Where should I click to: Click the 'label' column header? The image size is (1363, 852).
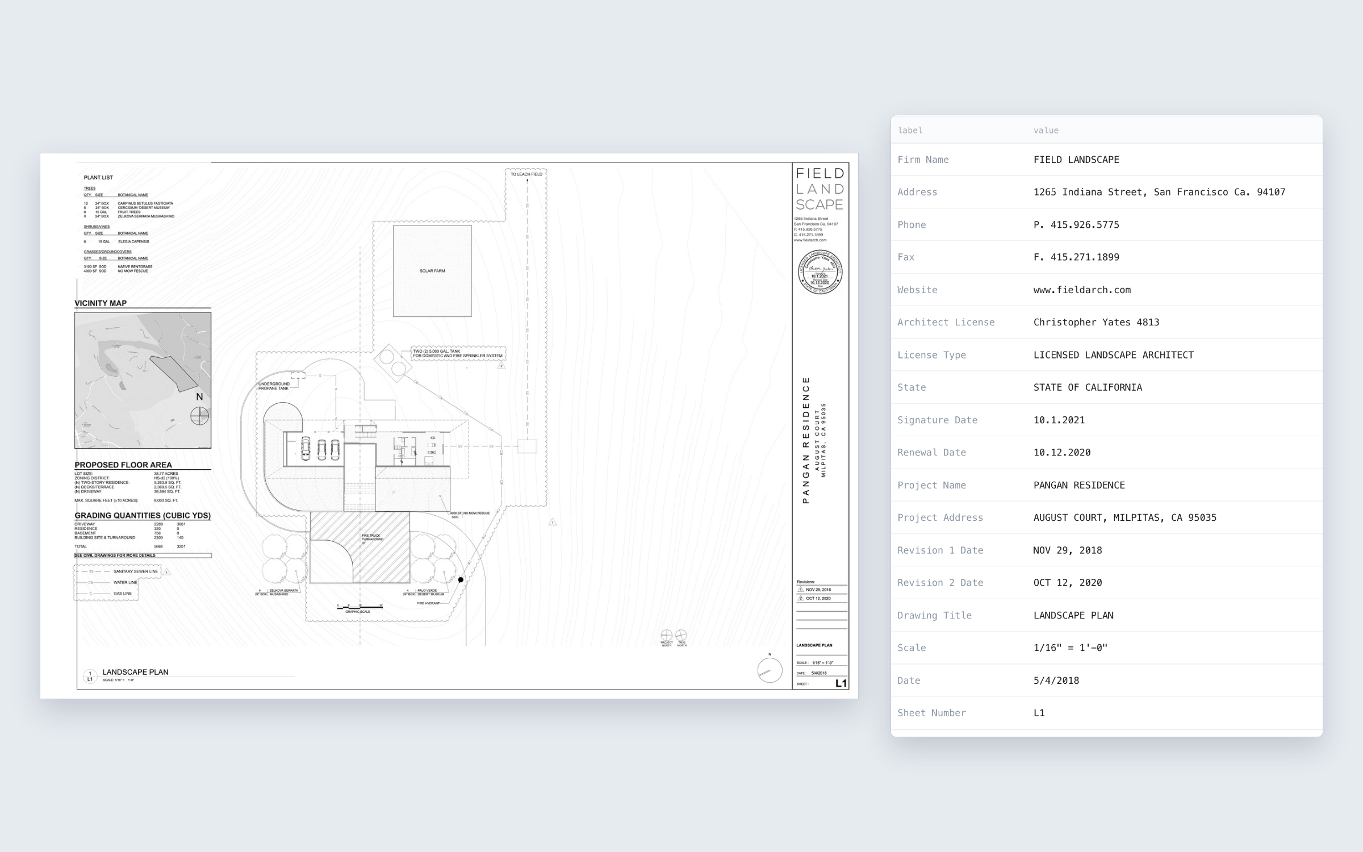pyautogui.click(x=910, y=130)
